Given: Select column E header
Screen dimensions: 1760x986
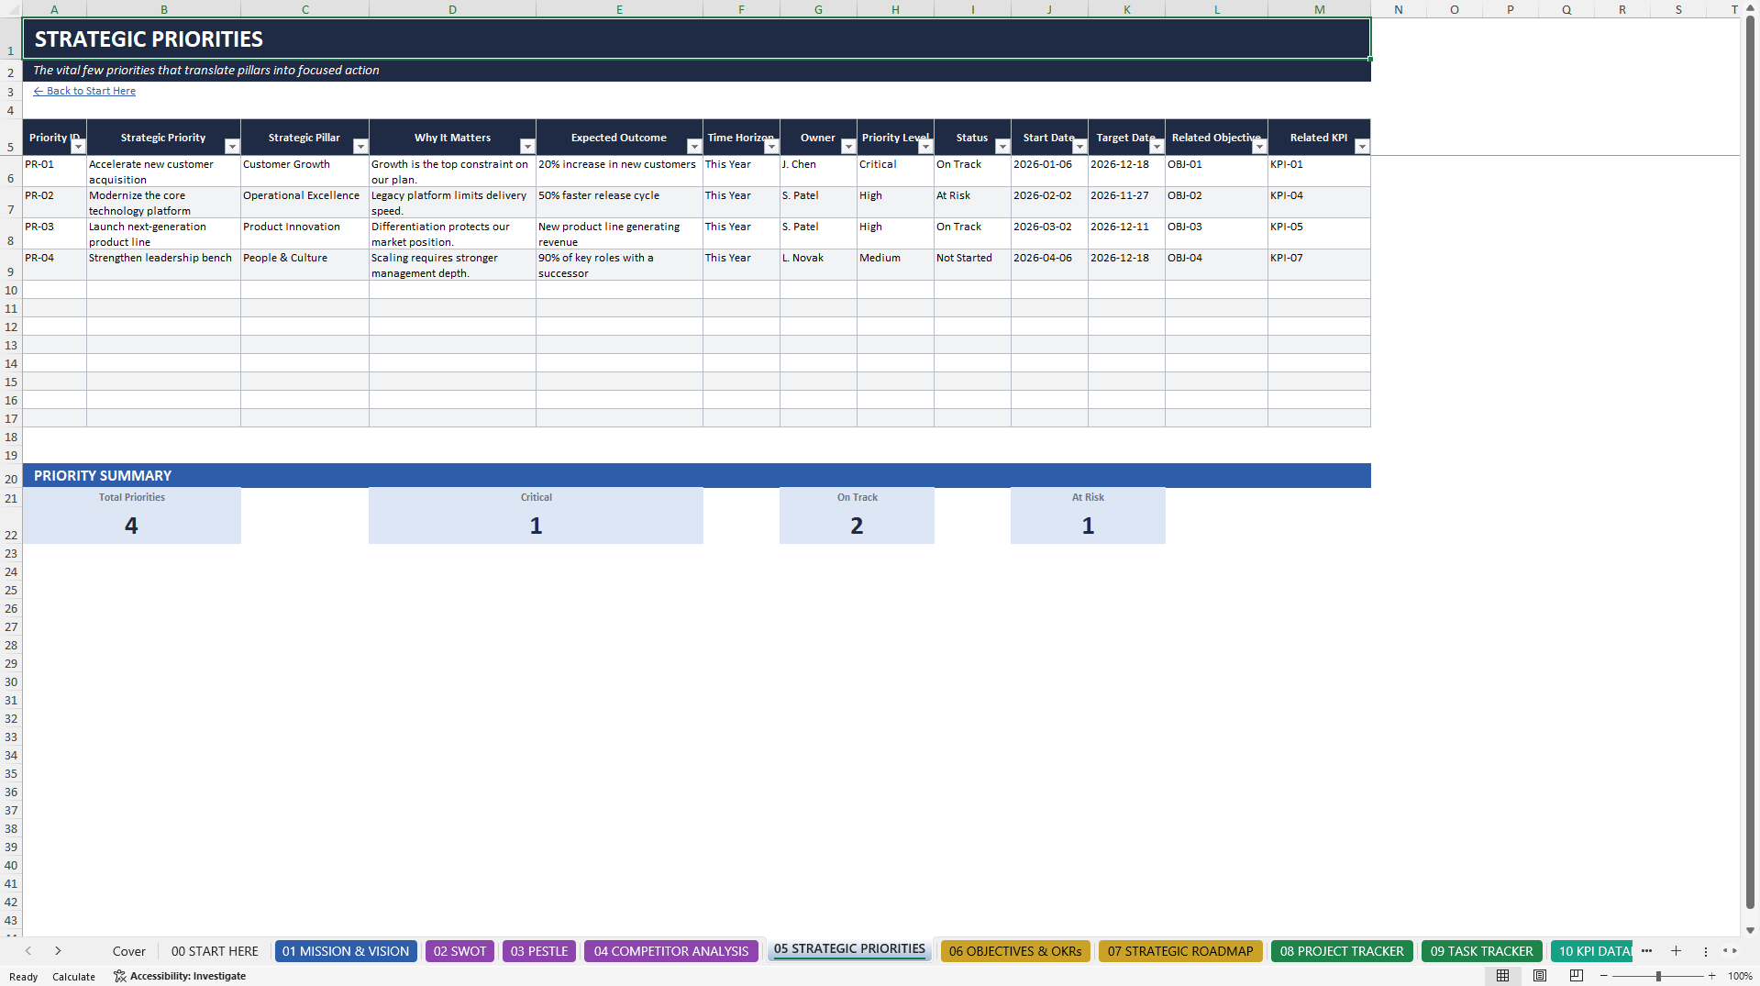Looking at the screenshot, I should [x=619, y=9].
